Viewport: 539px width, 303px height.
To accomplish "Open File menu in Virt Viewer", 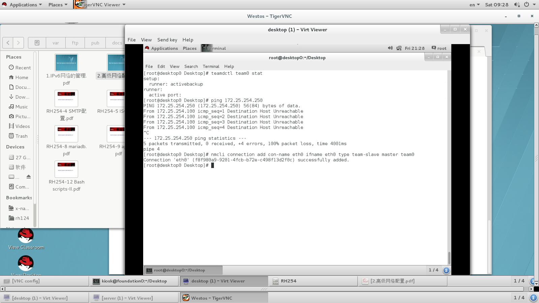I will 131,40.
